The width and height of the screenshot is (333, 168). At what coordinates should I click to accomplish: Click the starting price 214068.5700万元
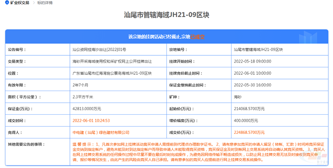pyautogui.click(x=250, y=109)
